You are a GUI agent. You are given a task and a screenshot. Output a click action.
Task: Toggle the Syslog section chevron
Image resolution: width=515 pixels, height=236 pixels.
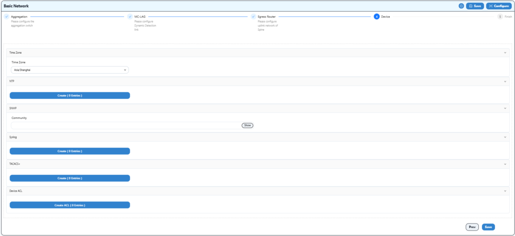(504, 137)
